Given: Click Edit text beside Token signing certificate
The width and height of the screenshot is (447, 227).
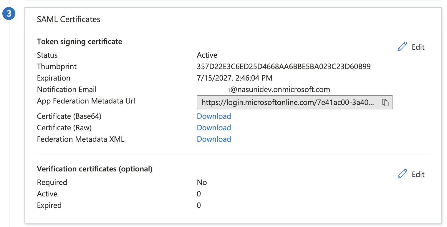Looking at the screenshot, I should point(418,47).
